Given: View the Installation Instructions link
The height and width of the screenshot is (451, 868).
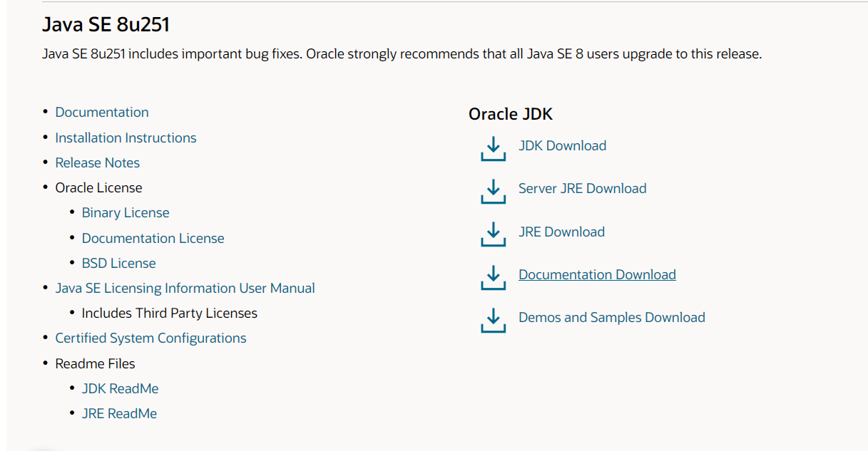Looking at the screenshot, I should (x=126, y=138).
